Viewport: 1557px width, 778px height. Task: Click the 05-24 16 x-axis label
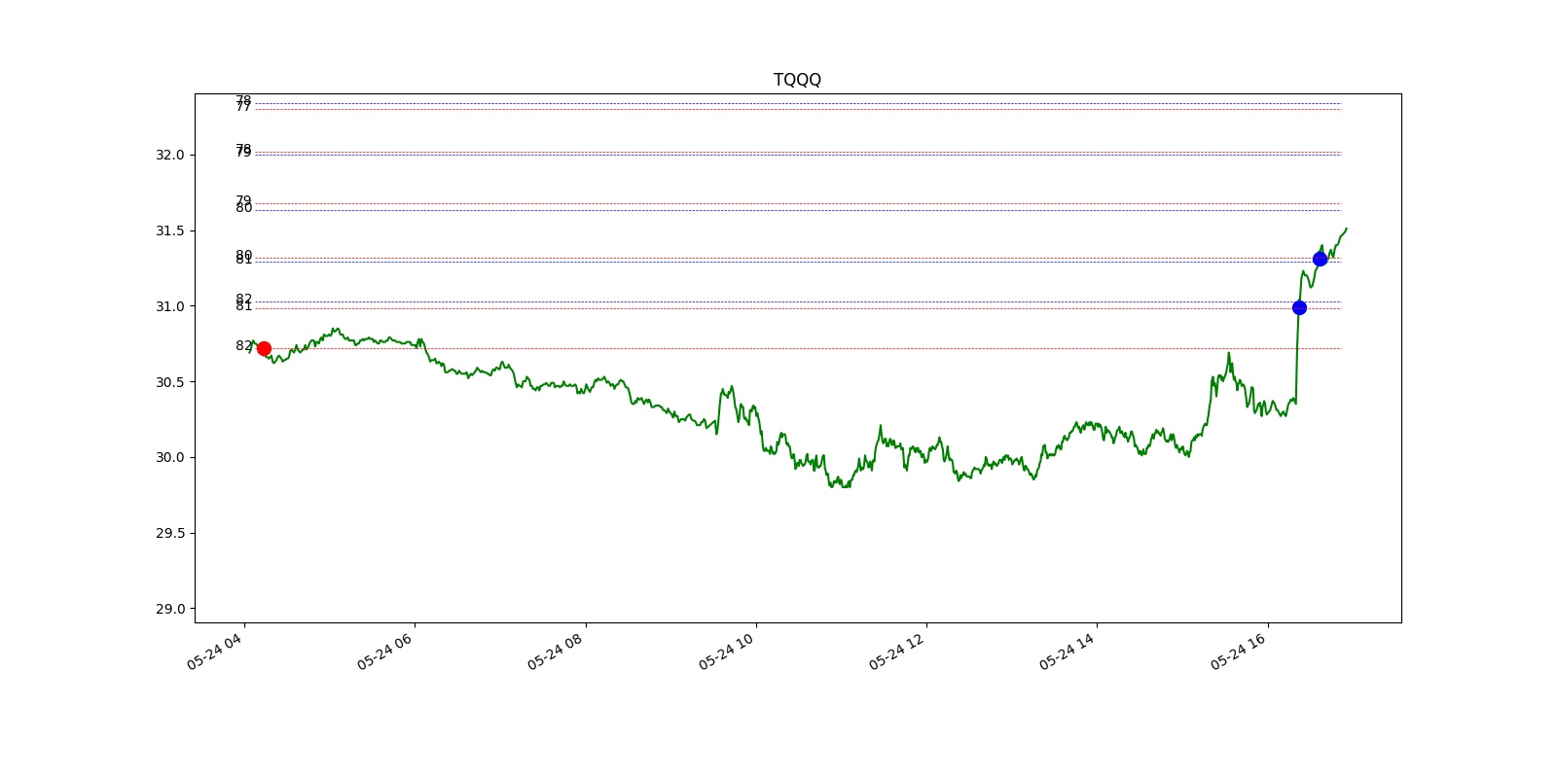[1239, 651]
